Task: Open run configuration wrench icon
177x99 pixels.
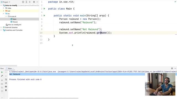Action: tap(2, 76)
